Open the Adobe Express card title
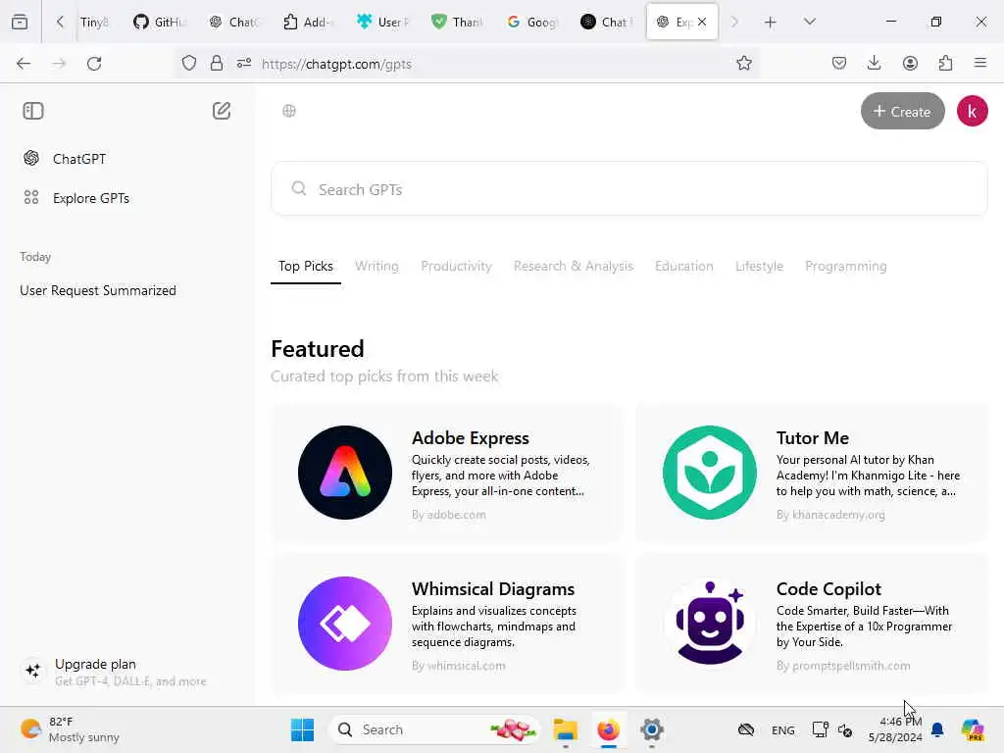Screen dimensions: 1004x753 point(470,438)
